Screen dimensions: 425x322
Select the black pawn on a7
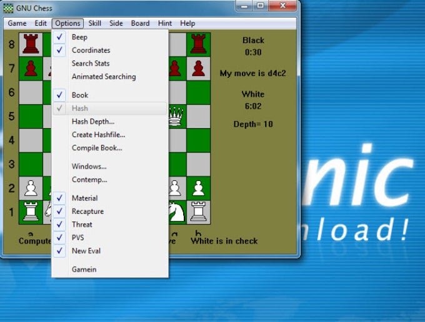[x=31, y=69]
